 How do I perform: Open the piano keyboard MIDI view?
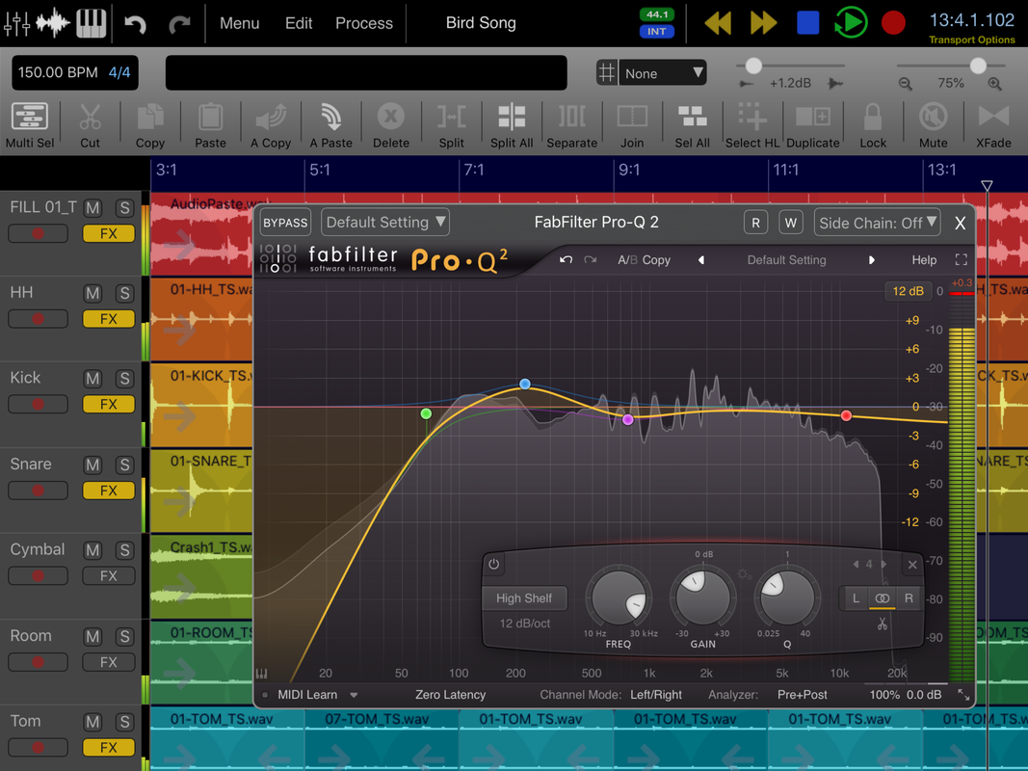[x=92, y=23]
